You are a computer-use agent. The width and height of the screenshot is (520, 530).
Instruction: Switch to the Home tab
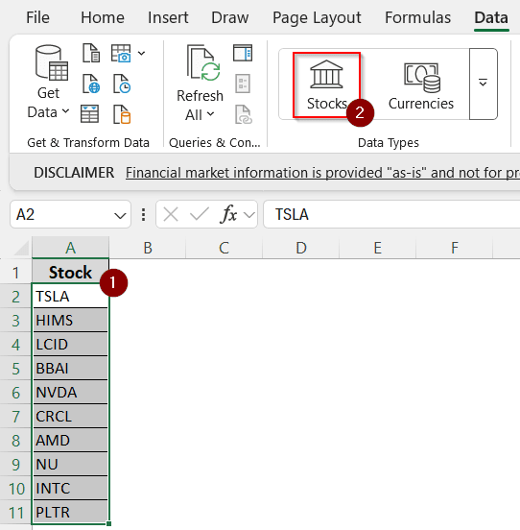tap(103, 17)
